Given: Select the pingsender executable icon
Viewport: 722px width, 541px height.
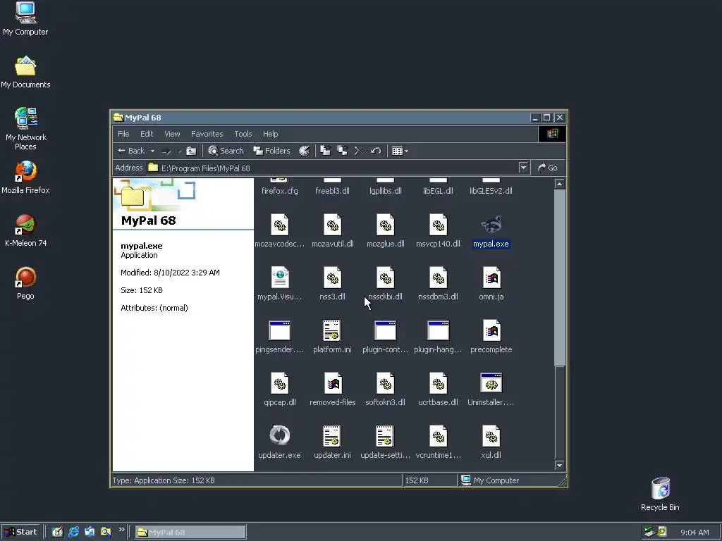Looking at the screenshot, I should pos(279,330).
